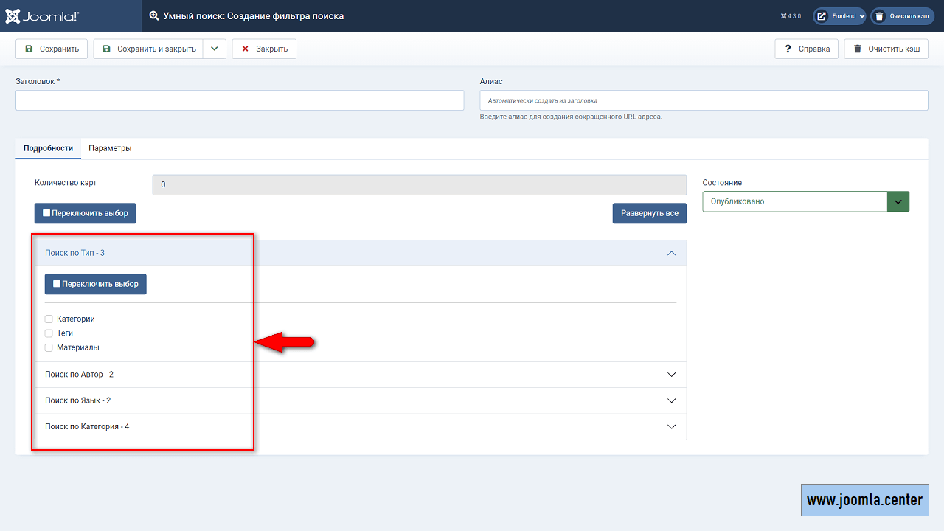Click Сохранить и закрыть button

pos(149,49)
